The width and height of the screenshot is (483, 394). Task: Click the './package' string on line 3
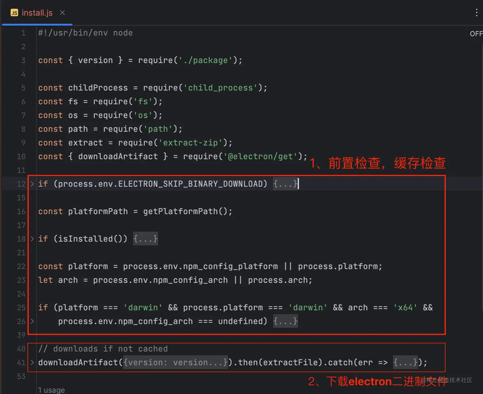tap(205, 60)
